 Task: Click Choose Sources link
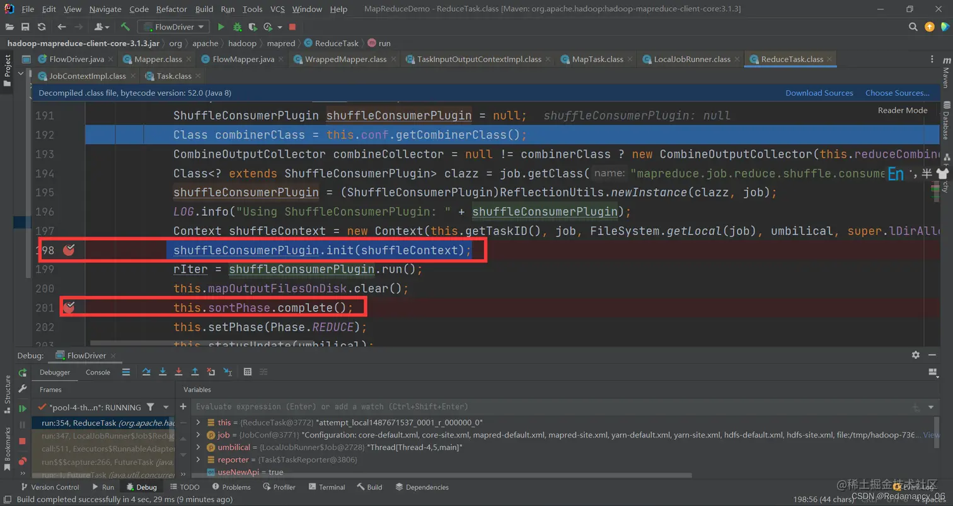pyautogui.click(x=897, y=93)
